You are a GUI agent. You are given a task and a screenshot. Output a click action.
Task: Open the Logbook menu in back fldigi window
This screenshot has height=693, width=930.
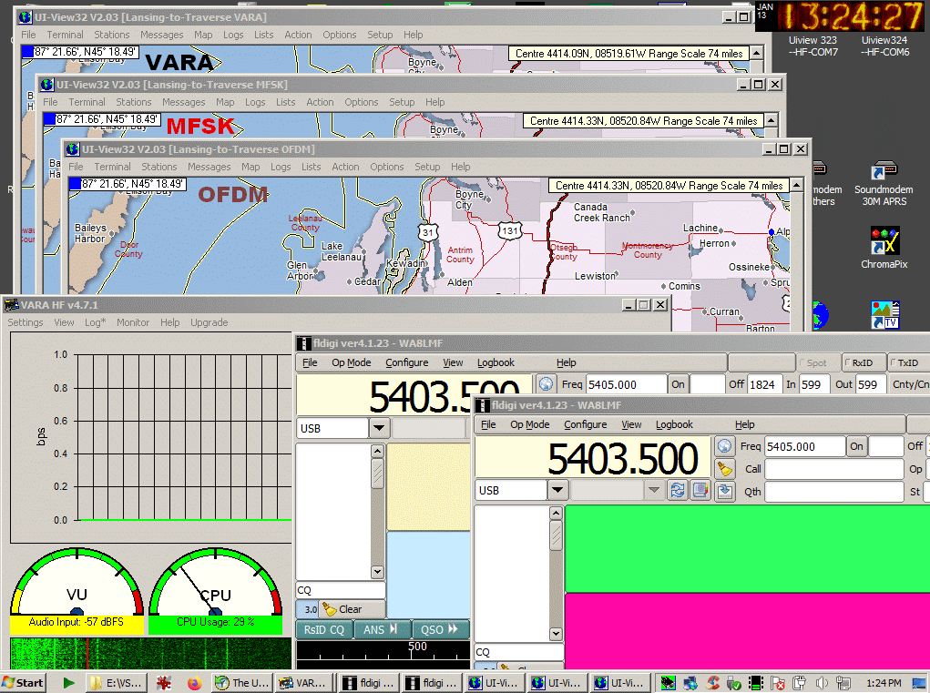pos(496,362)
